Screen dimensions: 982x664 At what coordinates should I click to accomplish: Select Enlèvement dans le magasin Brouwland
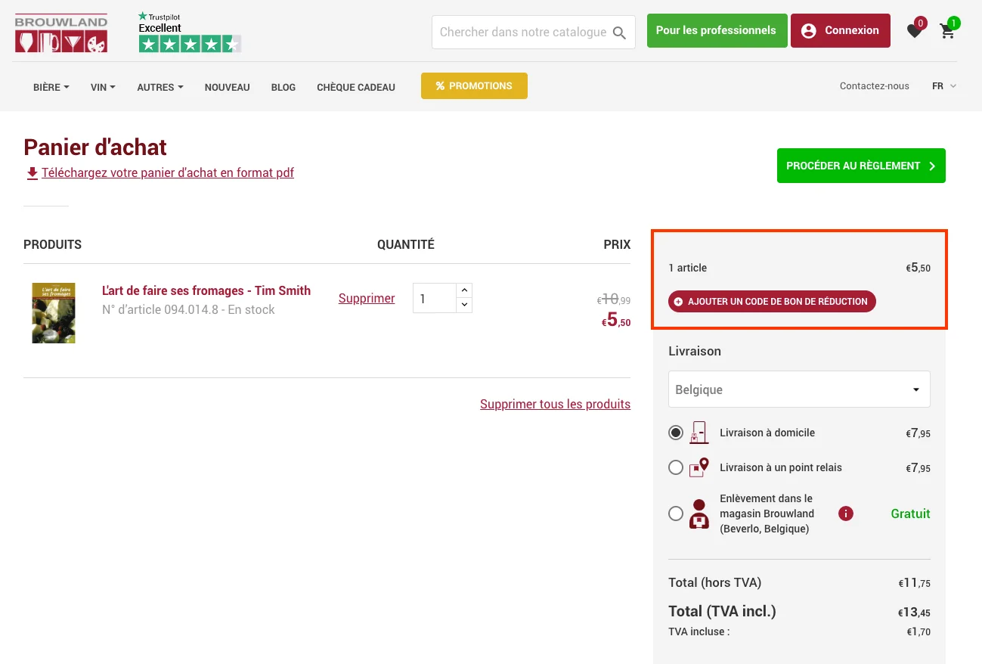click(675, 514)
